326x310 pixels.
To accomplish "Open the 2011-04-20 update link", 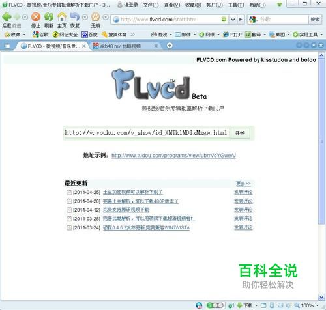I will point(140,201).
